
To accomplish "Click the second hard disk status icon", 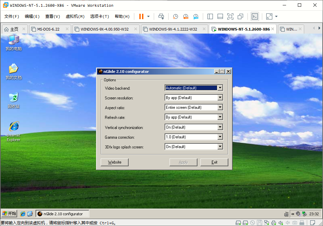I will (245, 223).
